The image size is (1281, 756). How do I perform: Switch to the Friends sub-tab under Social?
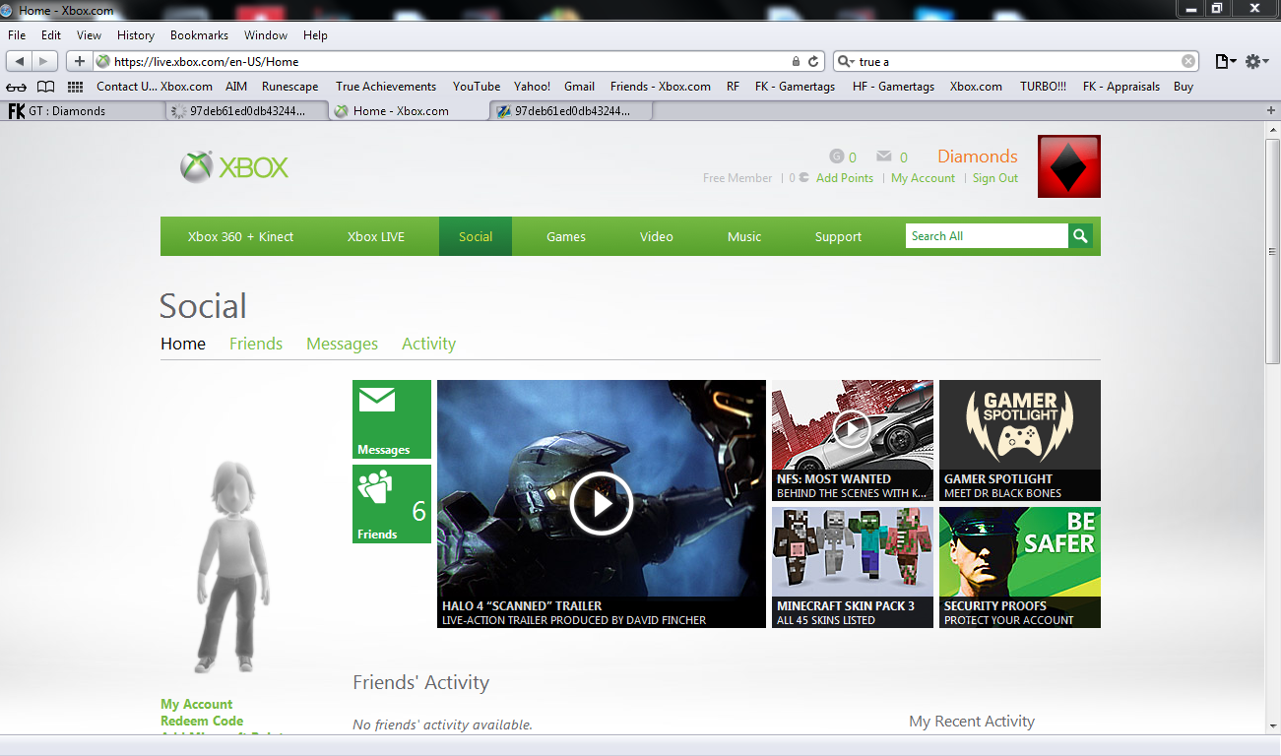(x=256, y=344)
